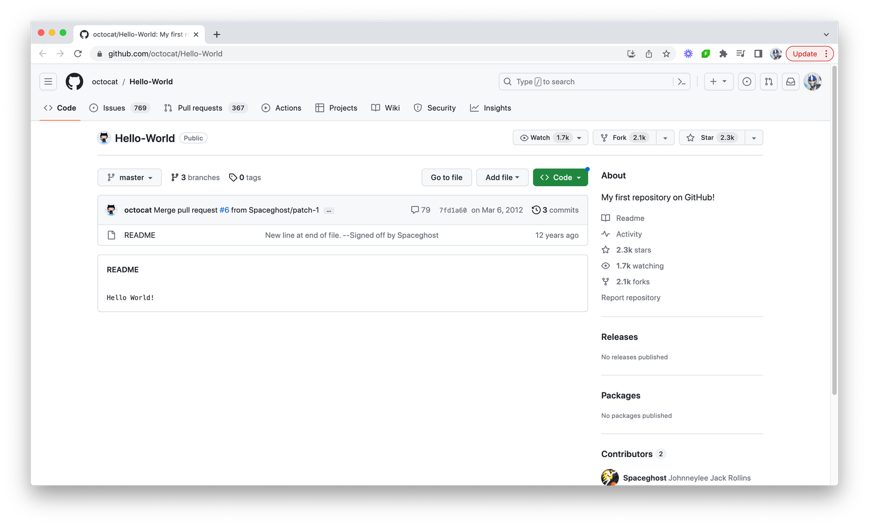Viewport: 869px width, 526px height.
Task: Click the page vertical scrollbar
Action: pyautogui.click(x=834, y=230)
